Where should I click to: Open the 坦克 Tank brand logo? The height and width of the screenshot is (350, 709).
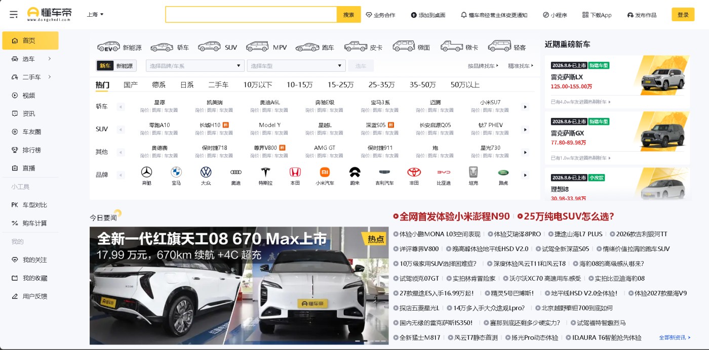473,172
